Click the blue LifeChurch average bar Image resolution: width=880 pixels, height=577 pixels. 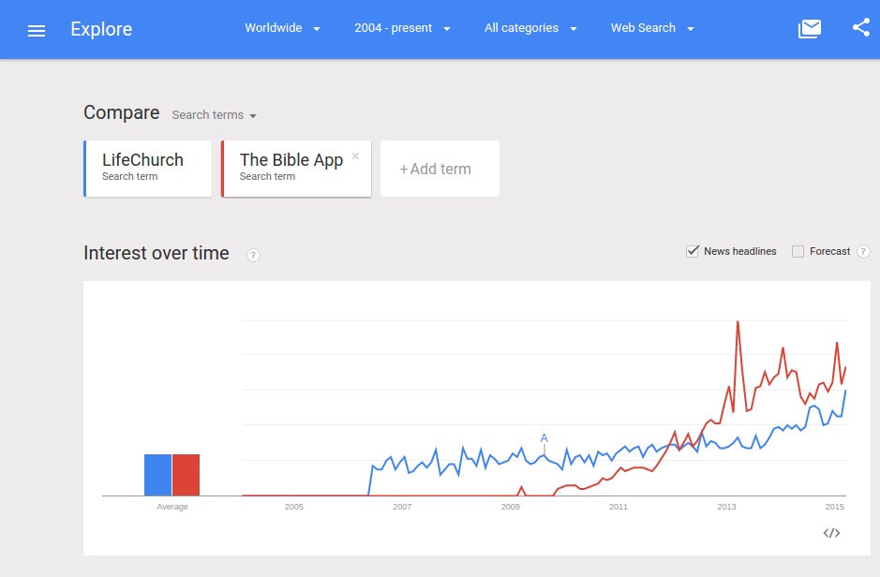point(157,474)
